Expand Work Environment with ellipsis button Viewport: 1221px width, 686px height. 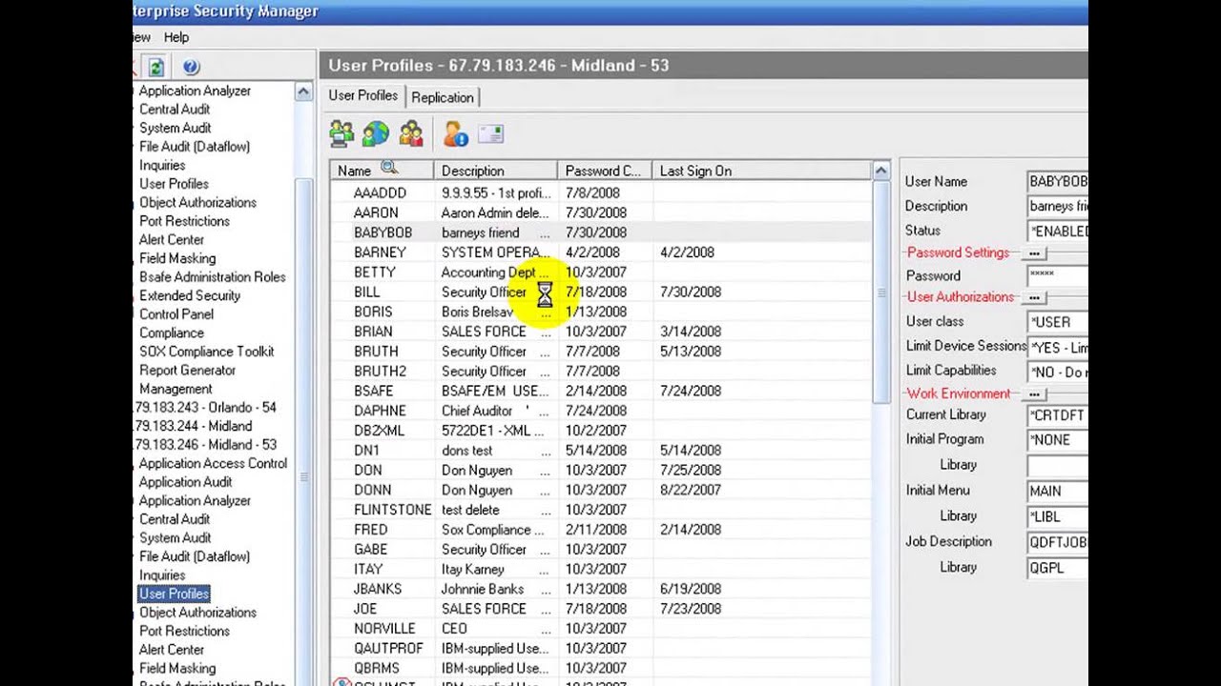click(x=1034, y=394)
